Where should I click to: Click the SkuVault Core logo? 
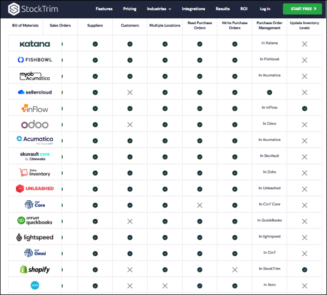point(35,156)
